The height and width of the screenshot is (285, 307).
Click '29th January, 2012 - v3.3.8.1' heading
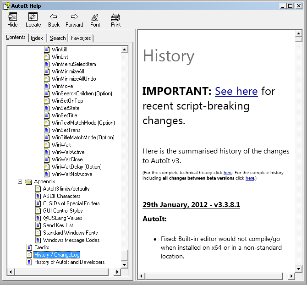tap(191, 205)
